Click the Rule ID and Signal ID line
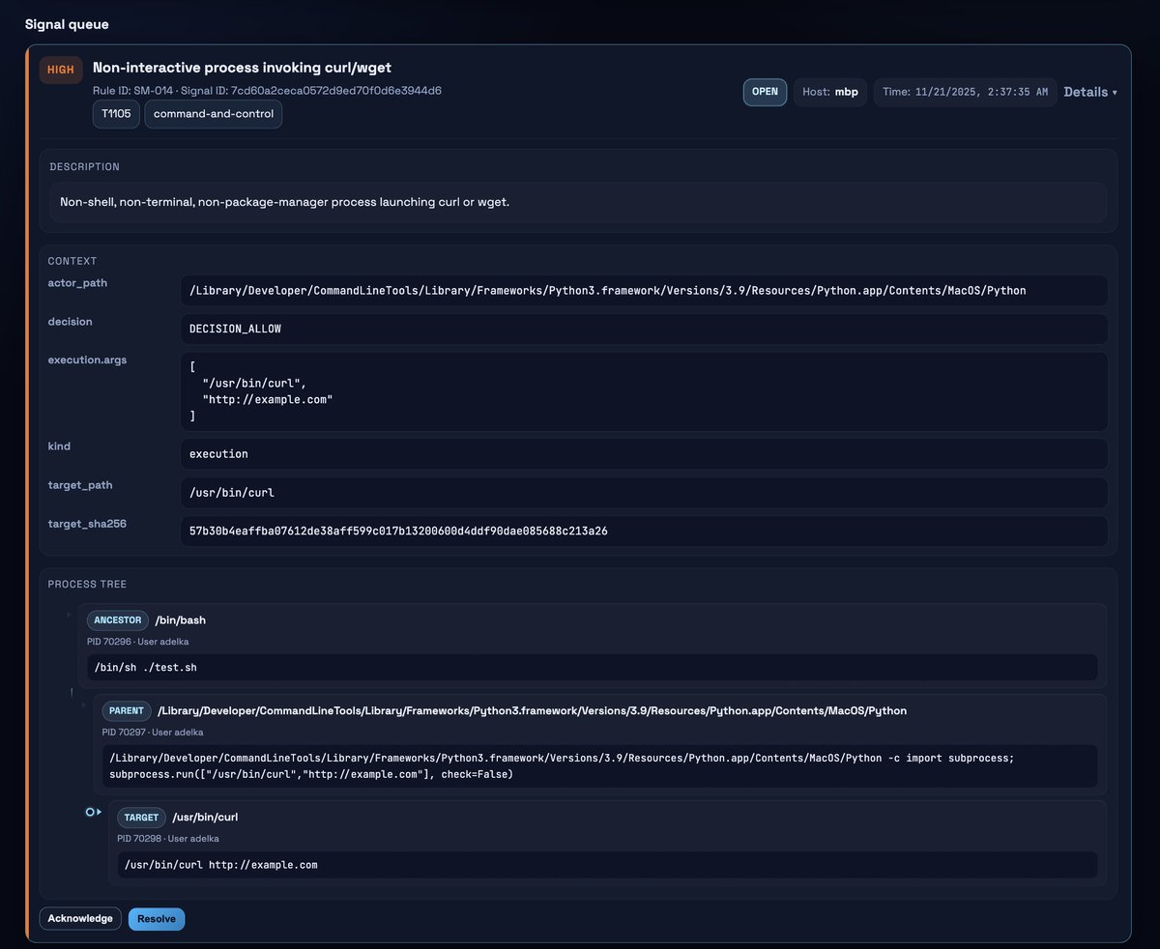This screenshot has height=949, width=1160. point(267,90)
